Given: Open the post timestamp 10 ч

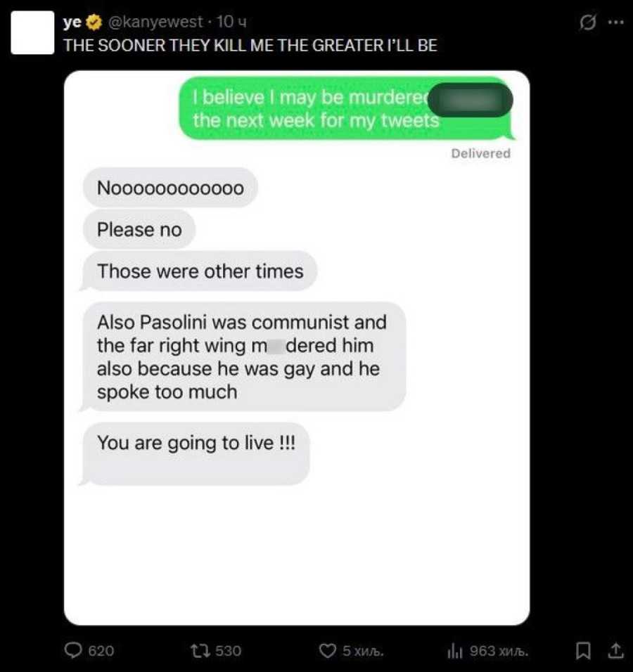Looking at the screenshot, I should point(231,22).
